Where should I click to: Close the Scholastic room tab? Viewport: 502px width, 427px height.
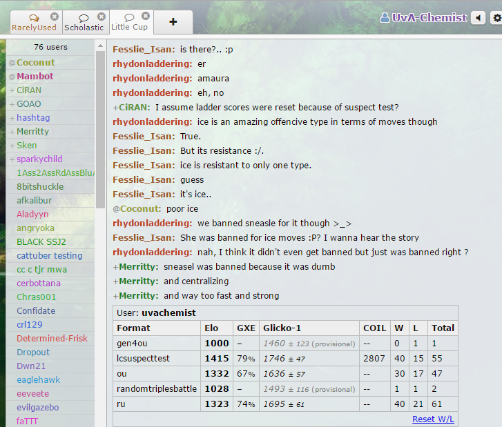102,16
